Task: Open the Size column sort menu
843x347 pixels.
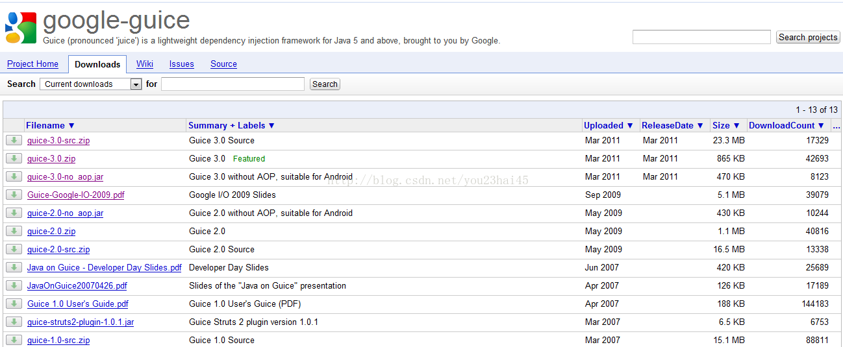Action: [726, 126]
